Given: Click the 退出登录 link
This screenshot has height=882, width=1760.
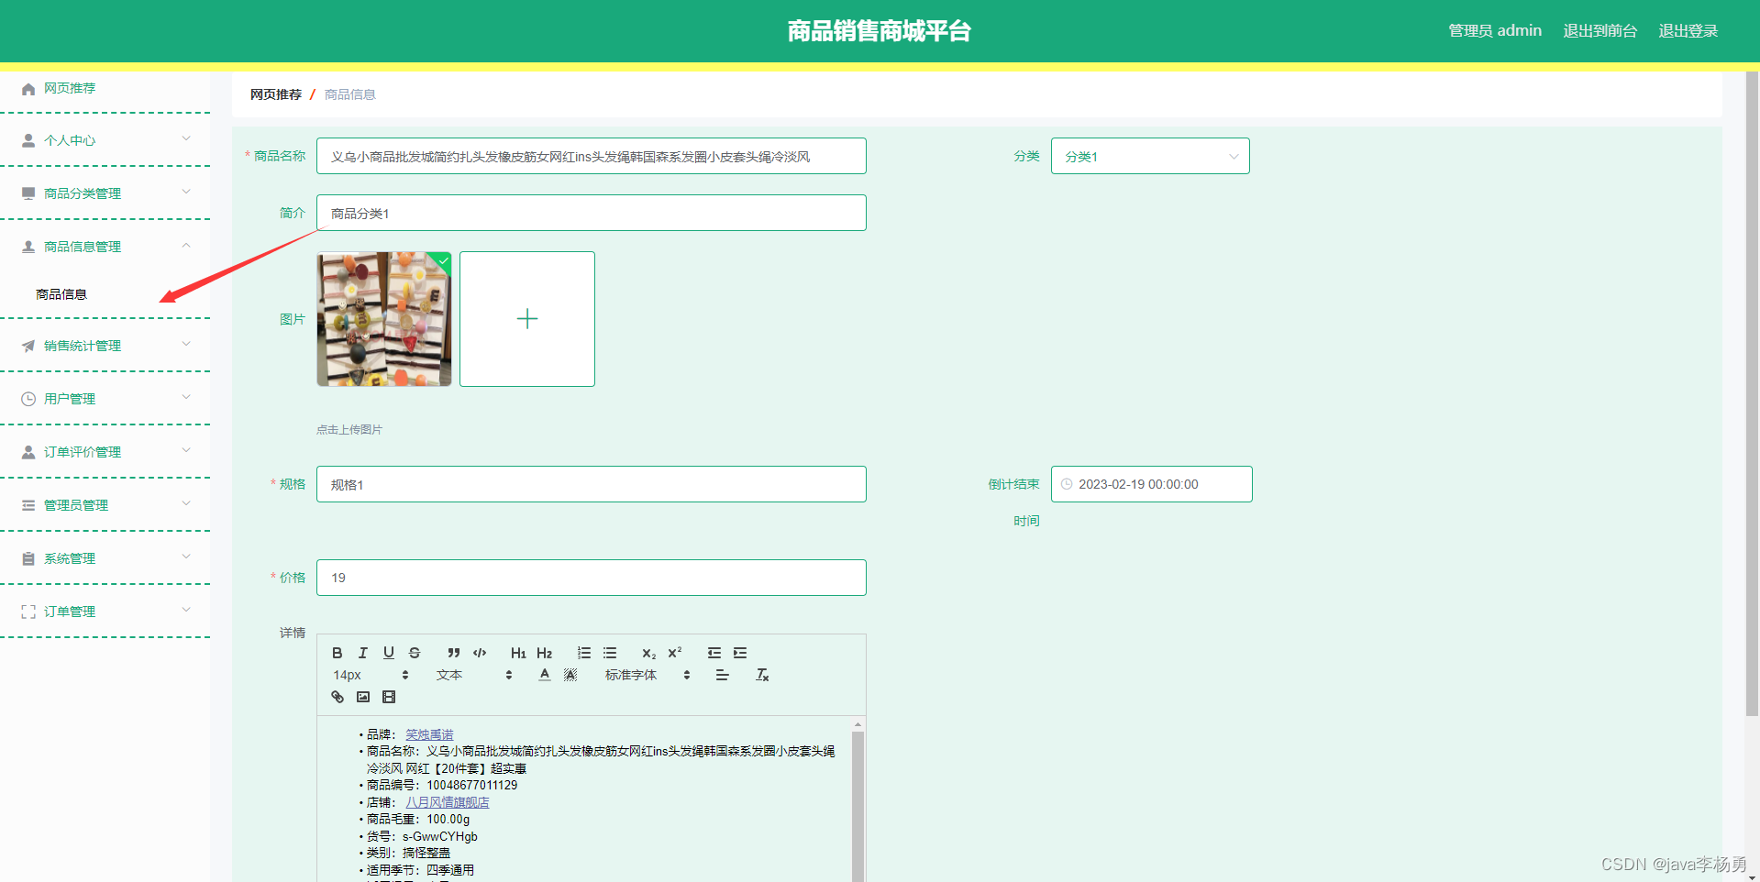Looking at the screenshot, I should click(1688, 30).
